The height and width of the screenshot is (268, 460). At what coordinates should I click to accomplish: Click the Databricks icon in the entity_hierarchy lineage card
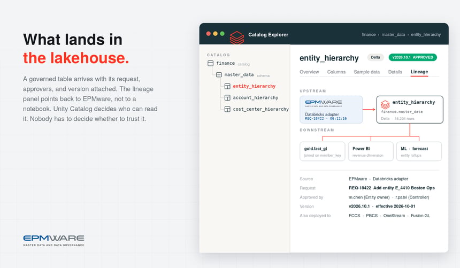385,104
